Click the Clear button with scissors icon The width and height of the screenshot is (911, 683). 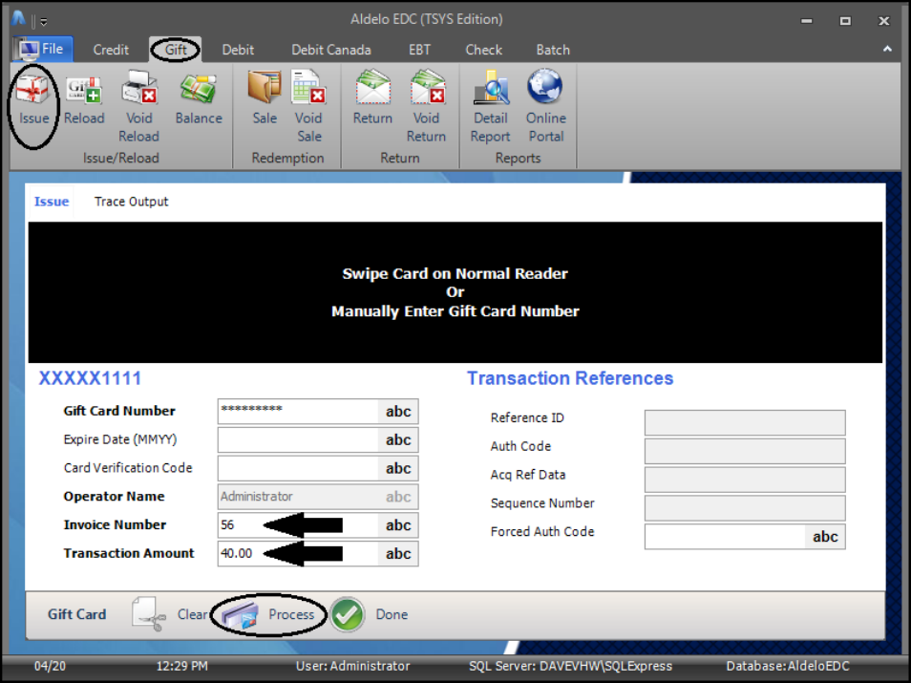170,614
